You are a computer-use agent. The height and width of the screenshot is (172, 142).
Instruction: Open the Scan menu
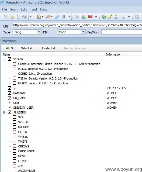[14, 9]
